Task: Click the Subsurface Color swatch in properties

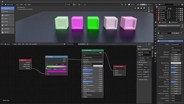Action: (x=176, y=63)
